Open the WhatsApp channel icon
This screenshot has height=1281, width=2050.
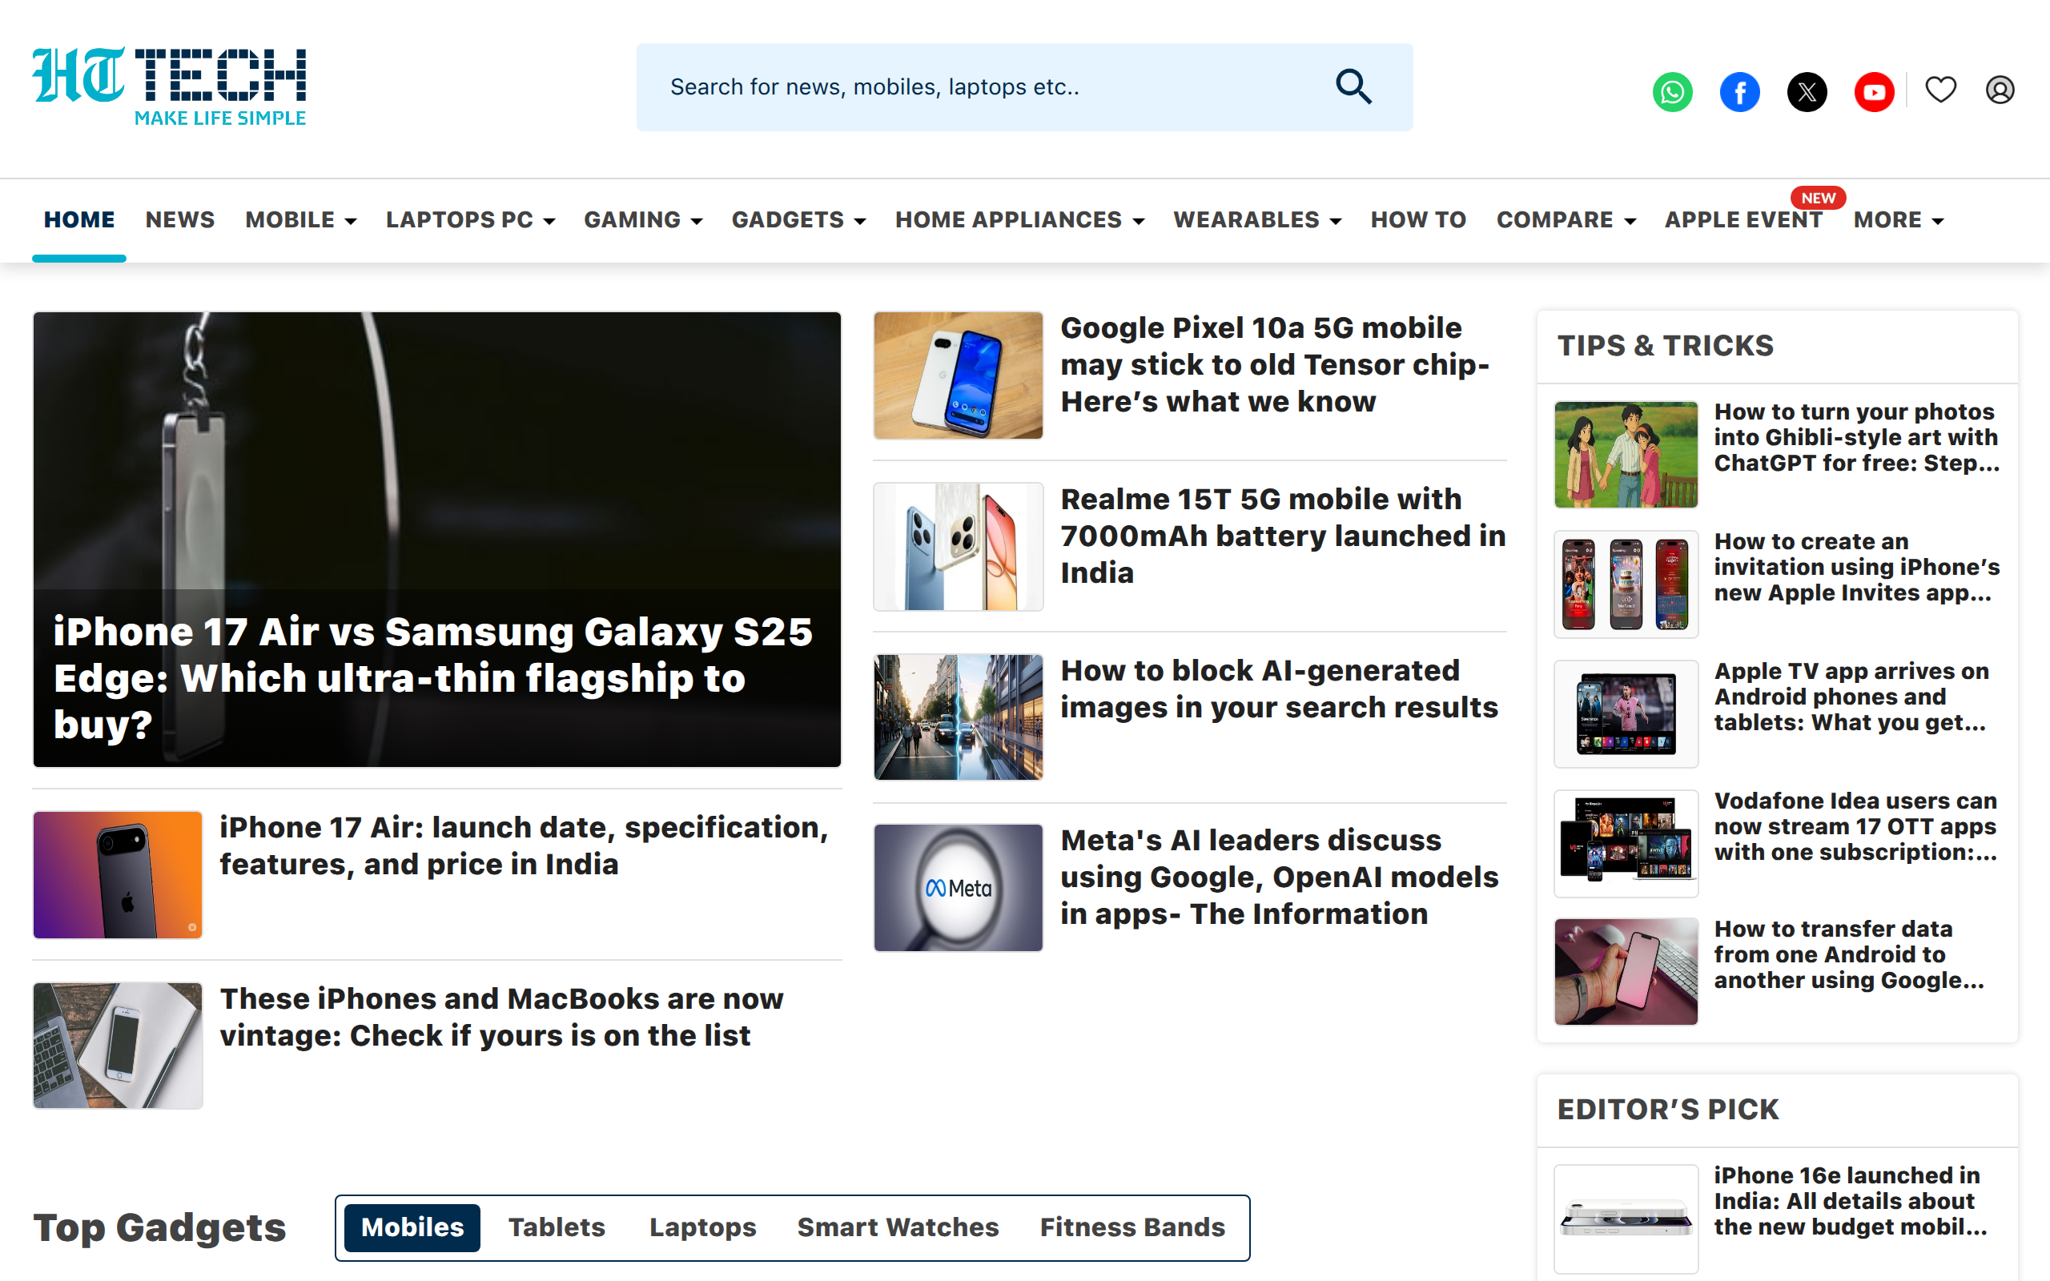(1672, 91)
